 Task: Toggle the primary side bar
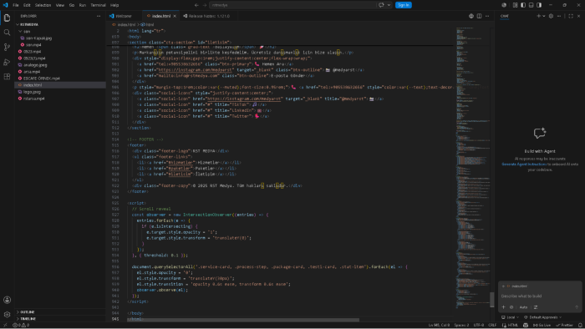coord(523,5)
